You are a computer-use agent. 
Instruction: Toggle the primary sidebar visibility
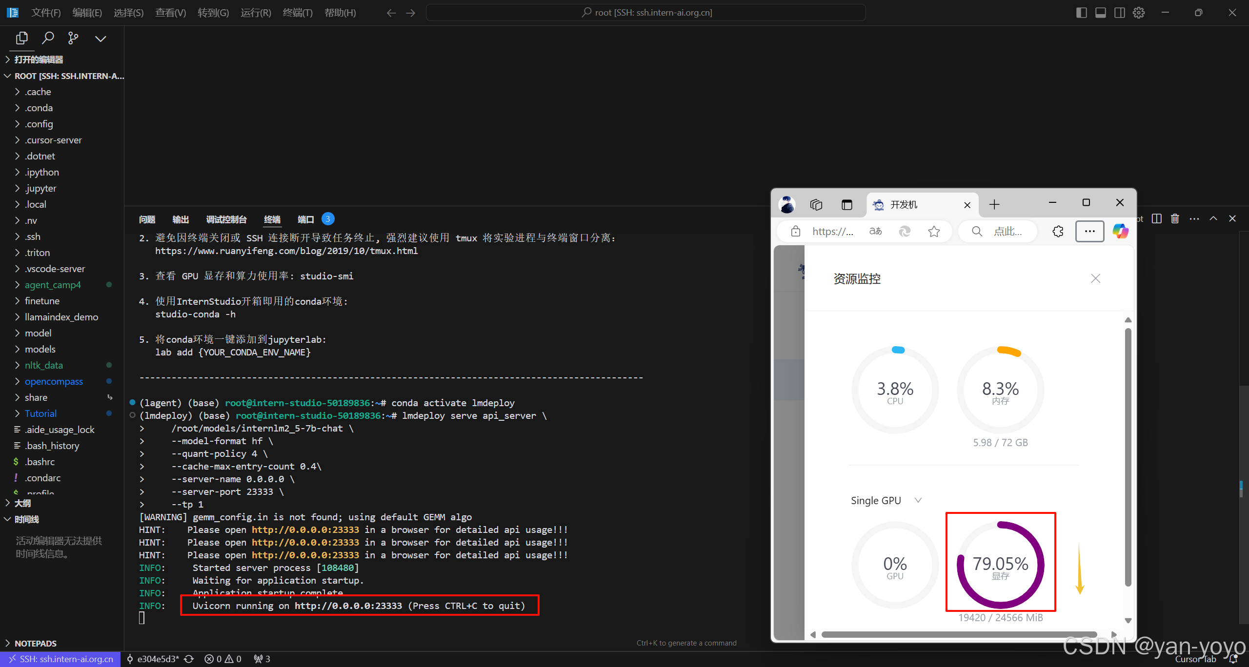tap(1082, 13)
